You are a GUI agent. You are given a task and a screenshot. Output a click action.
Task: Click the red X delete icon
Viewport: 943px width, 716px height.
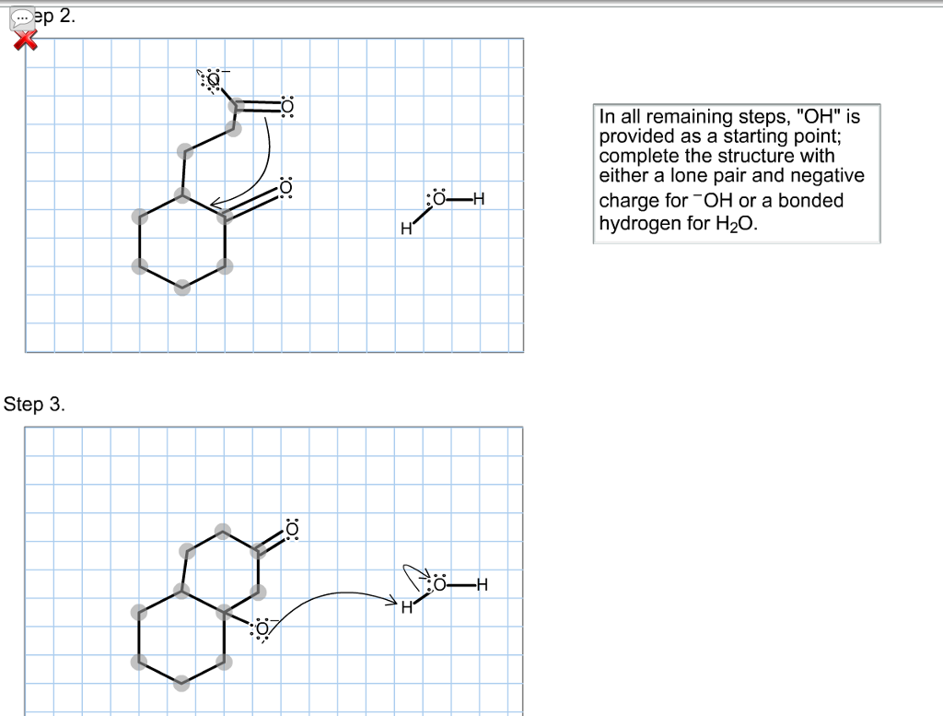pyautogui.click(x=26, y=40)
